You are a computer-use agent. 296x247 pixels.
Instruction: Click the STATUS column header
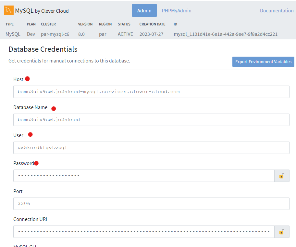(x=124, y=24)
